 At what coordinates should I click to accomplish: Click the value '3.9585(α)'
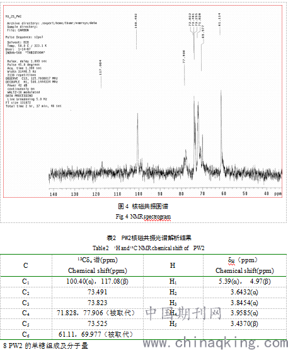(245, 313)
